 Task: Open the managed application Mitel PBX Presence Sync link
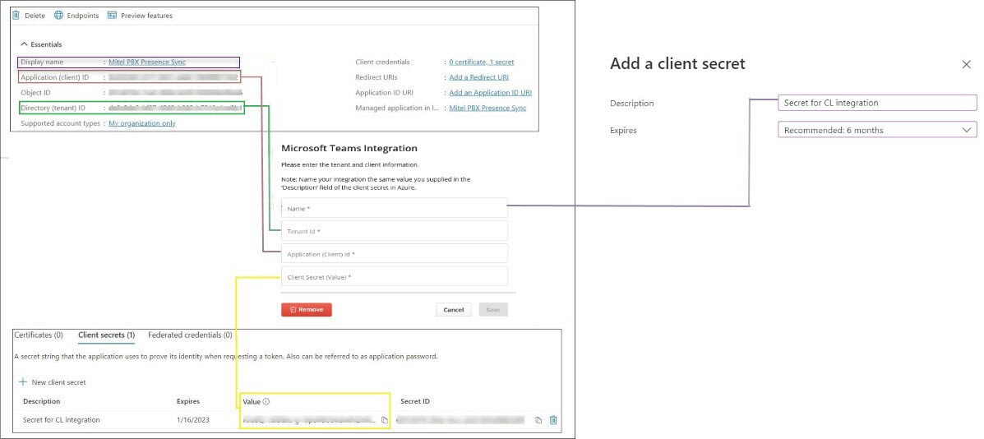[487, 108]
